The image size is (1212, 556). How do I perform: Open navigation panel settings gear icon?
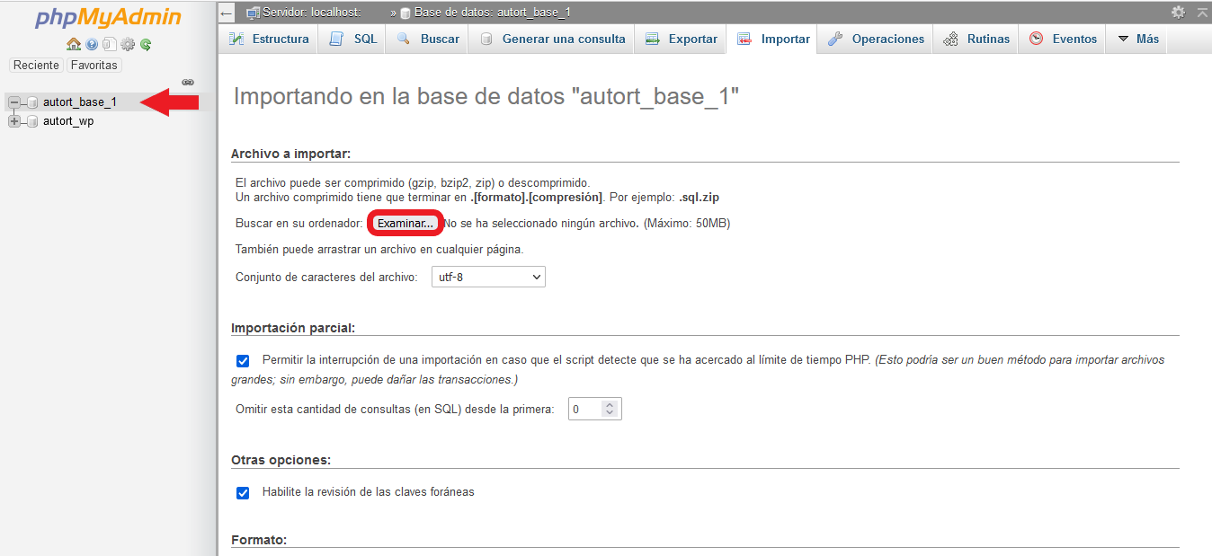128,44
